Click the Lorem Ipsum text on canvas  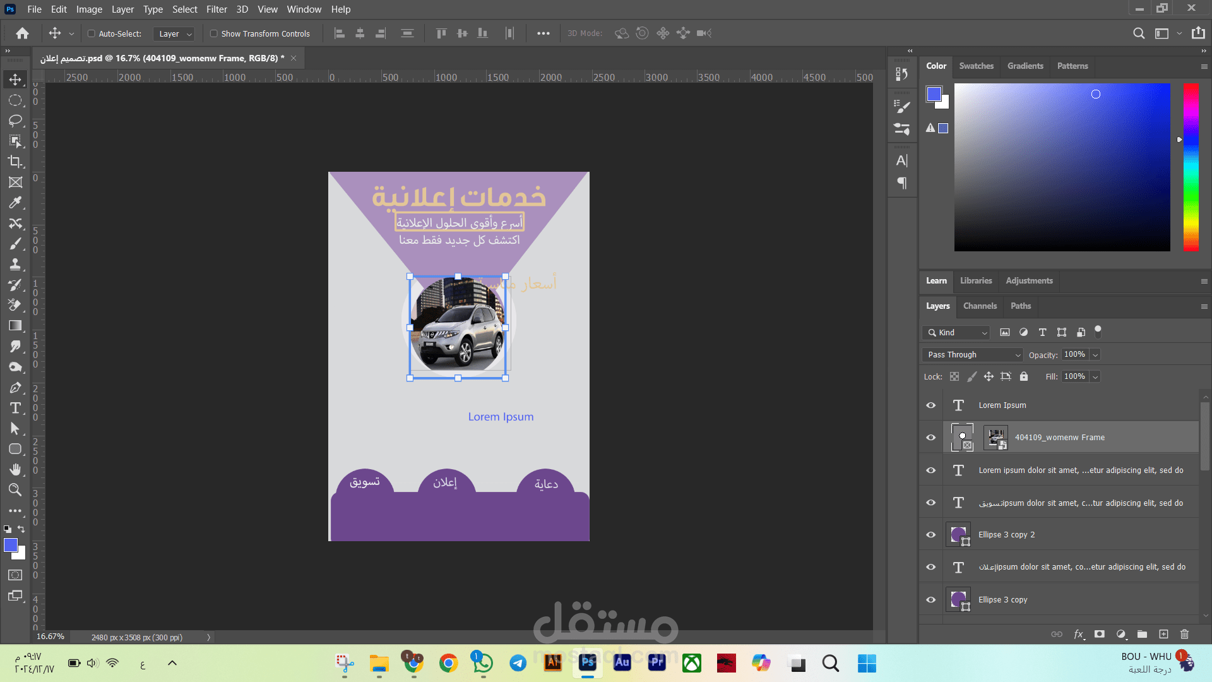click(x=501, y=417)
